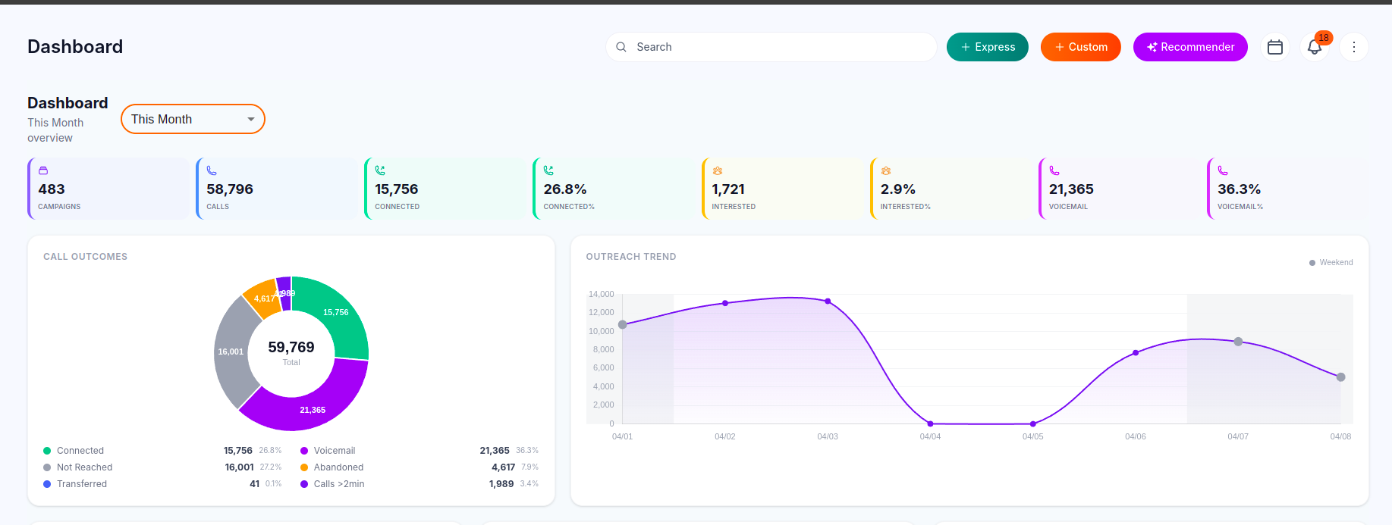The width and height of the screenshot is (1392, 525).
Task: Open the This Month period dropdown
Action: pyautogui.click(x=182, y=119)
